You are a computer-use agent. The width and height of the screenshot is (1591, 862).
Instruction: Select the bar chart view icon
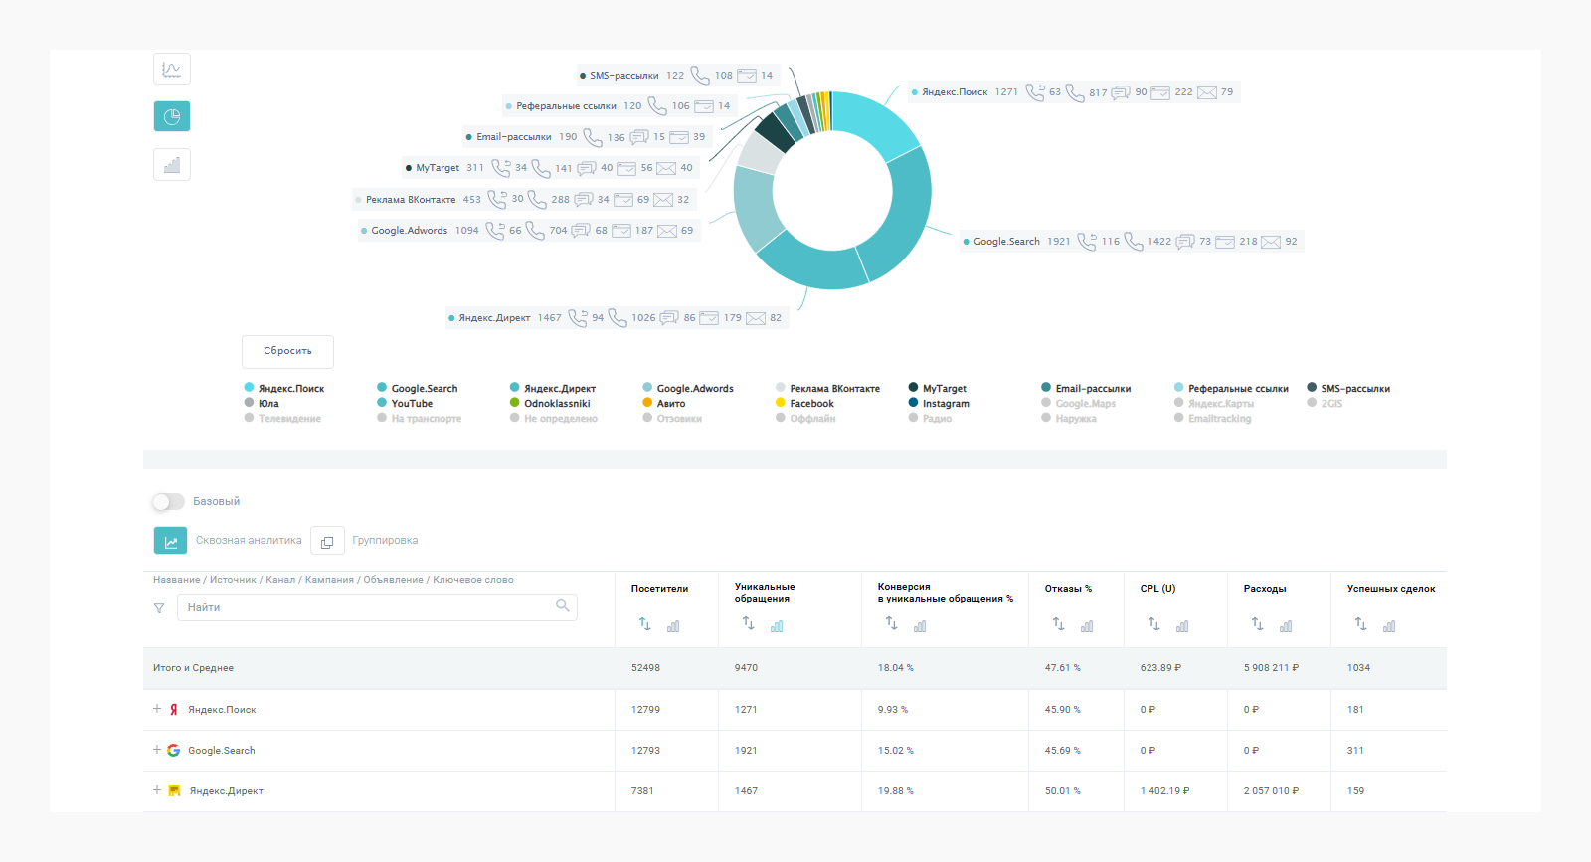(172, 165)
